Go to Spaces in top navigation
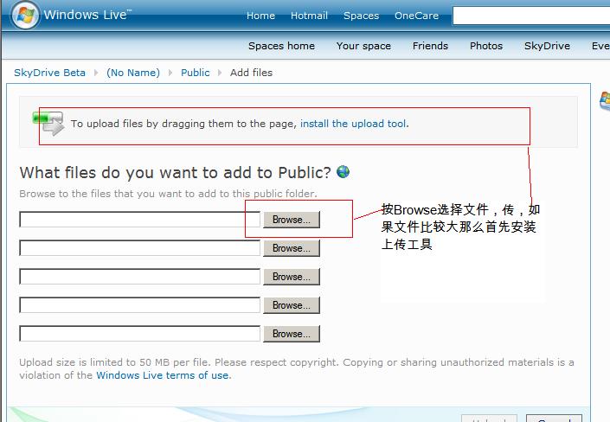 pos(361,16)
